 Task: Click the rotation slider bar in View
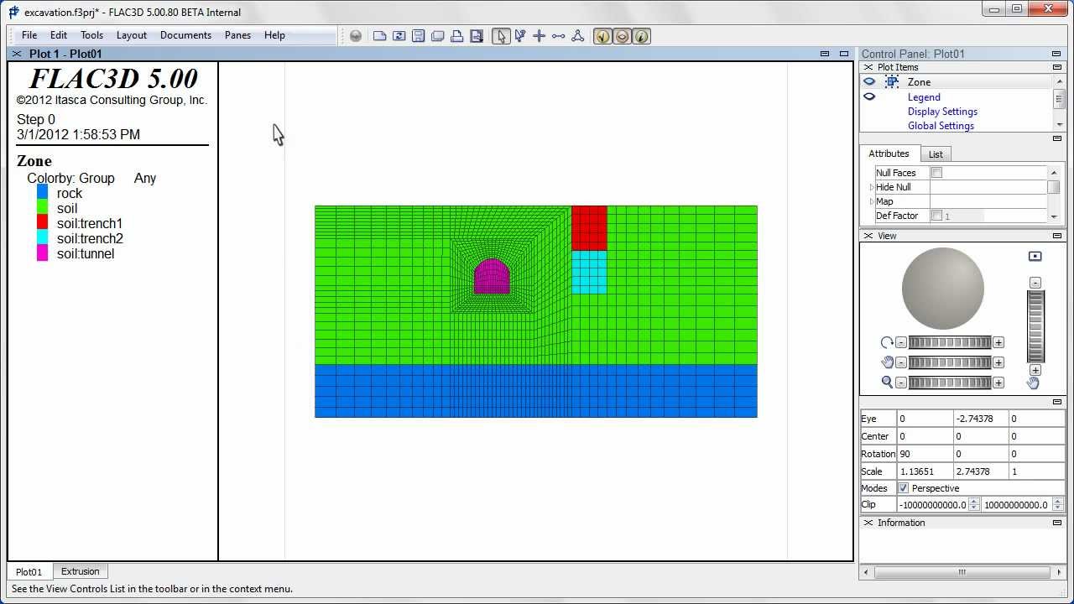pos(950,342)
